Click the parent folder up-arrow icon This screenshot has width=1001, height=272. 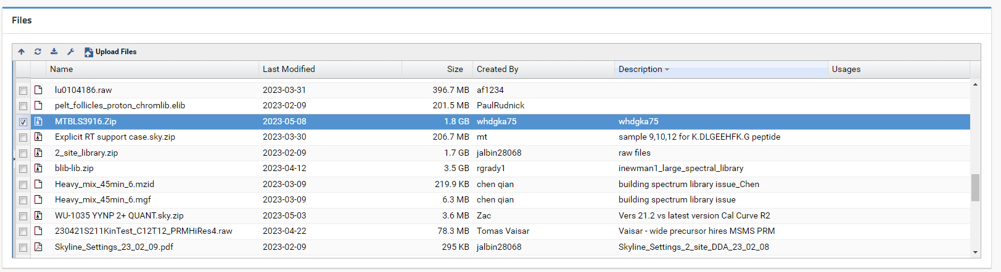click(x=22, y=52)
